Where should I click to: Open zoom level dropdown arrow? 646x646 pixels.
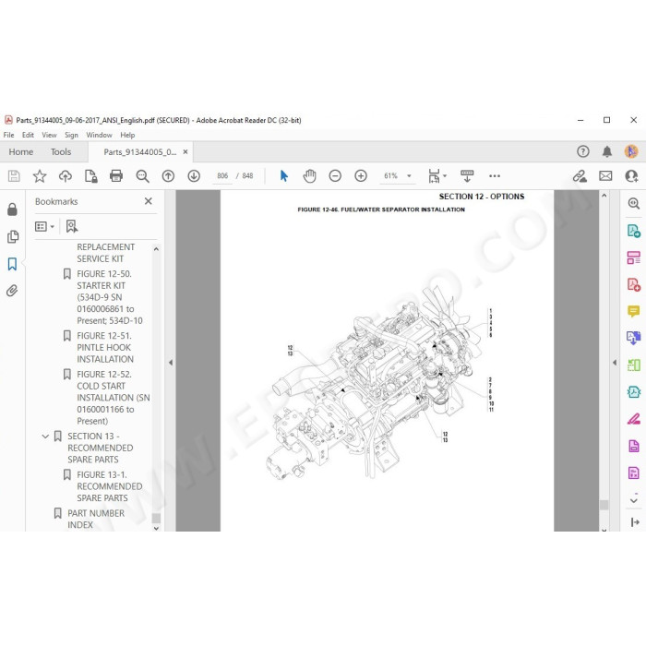pyautogui.click(x=409, y=176)
